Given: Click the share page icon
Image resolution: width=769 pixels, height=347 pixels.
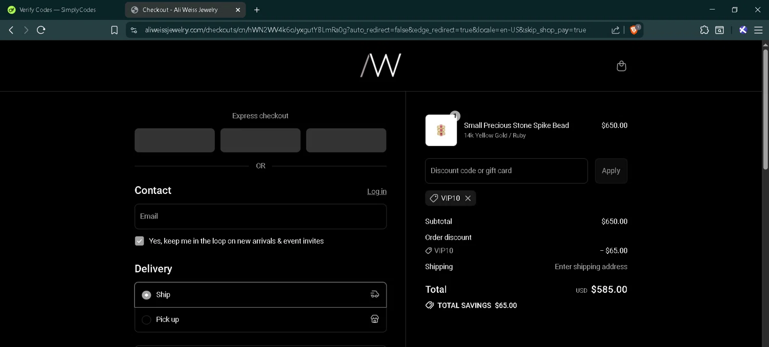Looking at the screenshot, I should pyautogui.click(x=615, y=30).
